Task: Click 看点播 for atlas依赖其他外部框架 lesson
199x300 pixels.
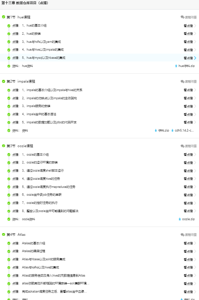Action: (188, 284)
